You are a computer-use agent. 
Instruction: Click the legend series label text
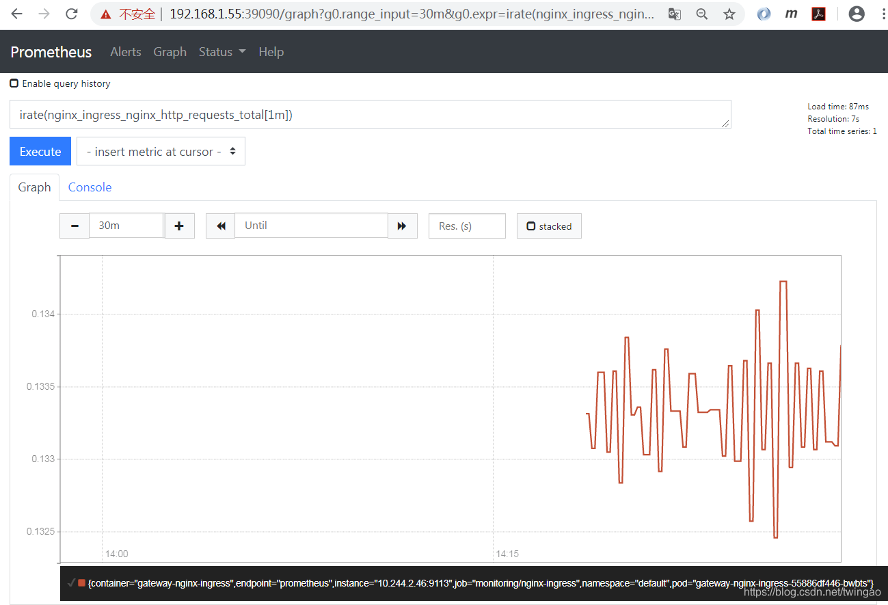[481, 582]
